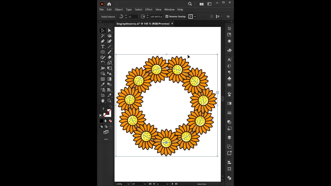Choose the Symbol Sprayer tool

[103, 90]
